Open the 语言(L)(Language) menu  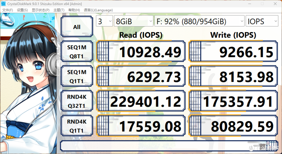(98, 10)
